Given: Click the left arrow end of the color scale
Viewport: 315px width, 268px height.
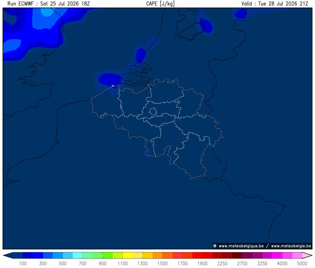Looking at the screenshot, I should tap(8, 255).
